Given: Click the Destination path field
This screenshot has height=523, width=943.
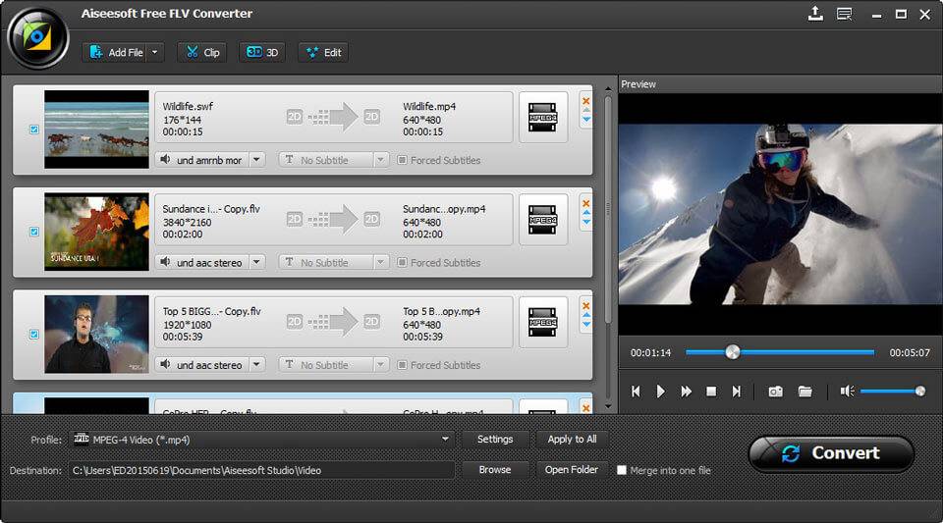Looking at the screenshot, I should pos(261,470).
